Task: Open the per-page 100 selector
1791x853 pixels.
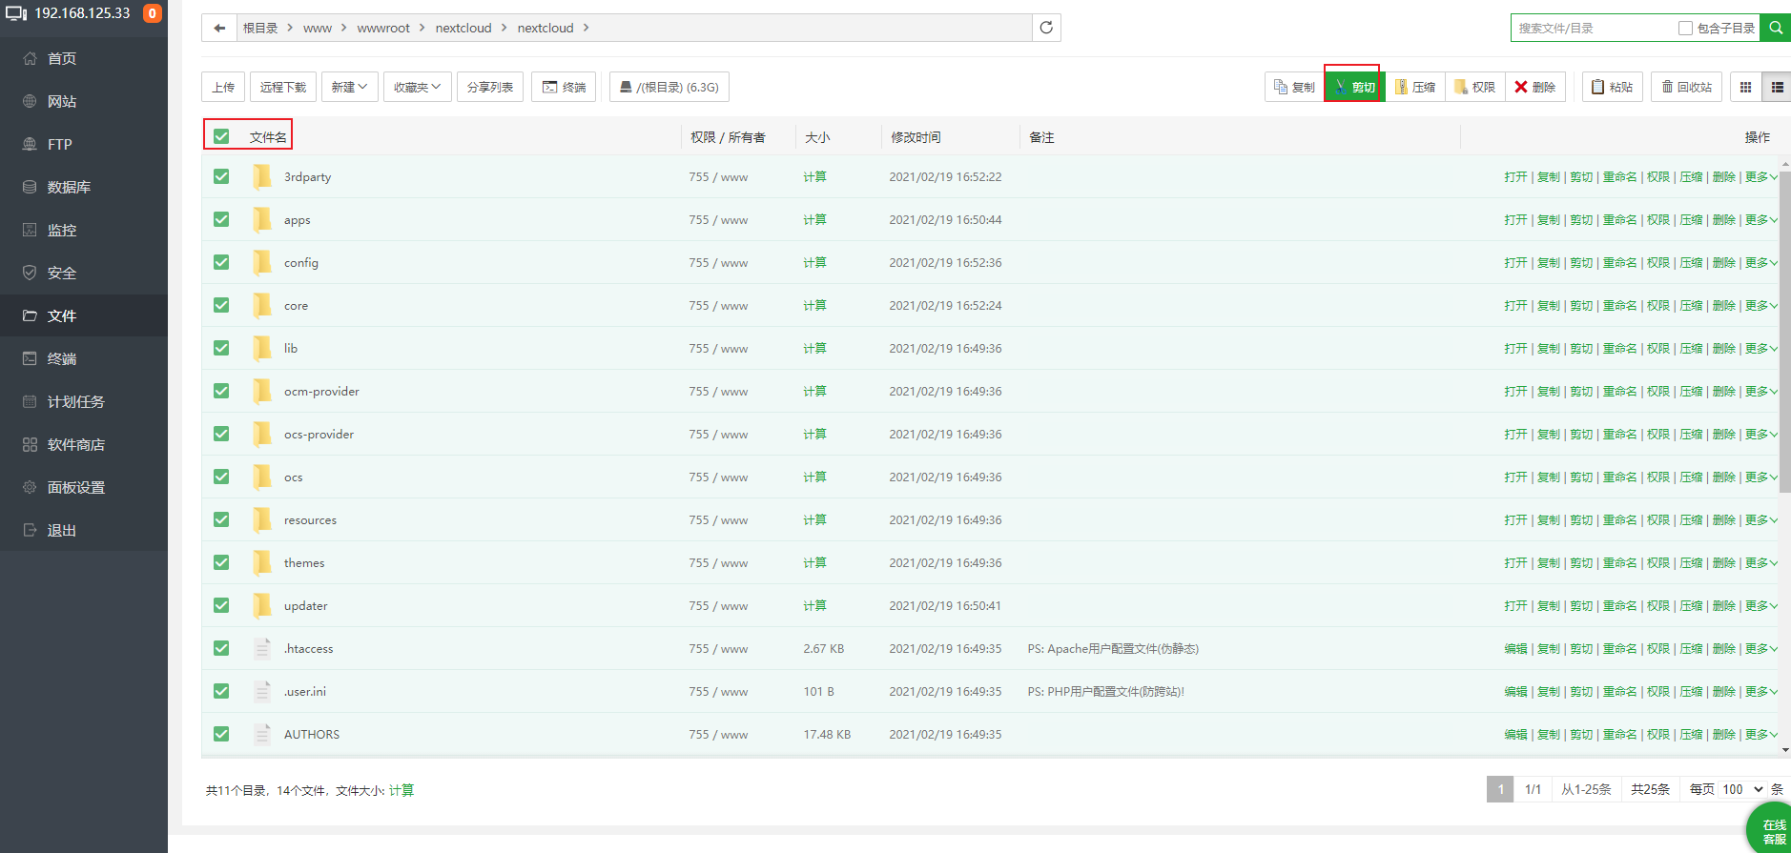Action: tap(1743, 789)
